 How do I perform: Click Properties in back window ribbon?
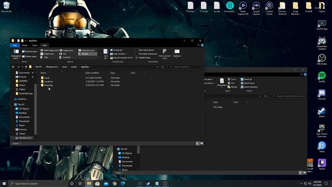222,83
